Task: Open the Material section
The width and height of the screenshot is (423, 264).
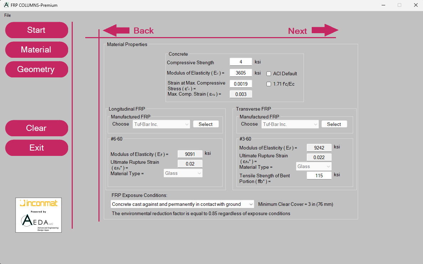Action: pos(36,50)
